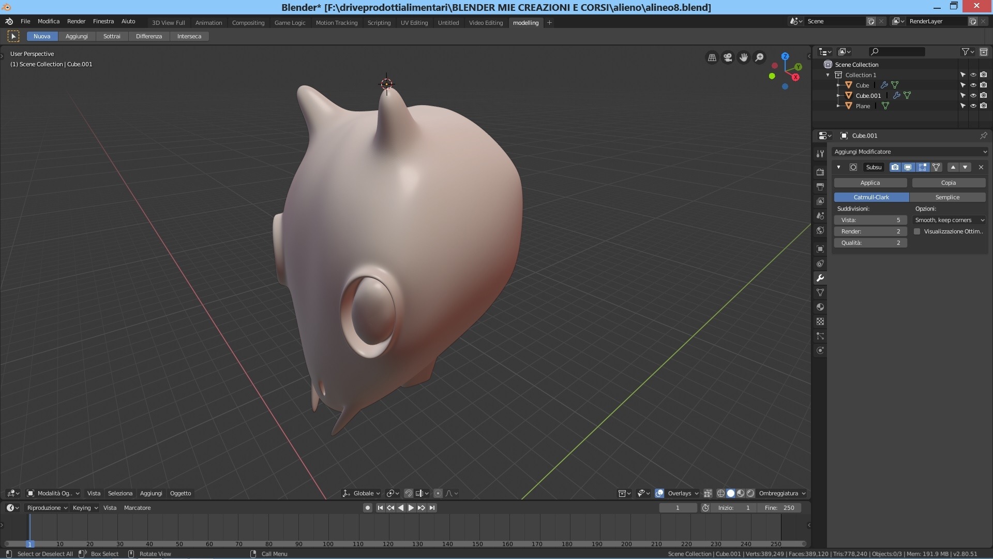
Task: Choose Differenza selection mode
Action: click(x=149, y=36)
